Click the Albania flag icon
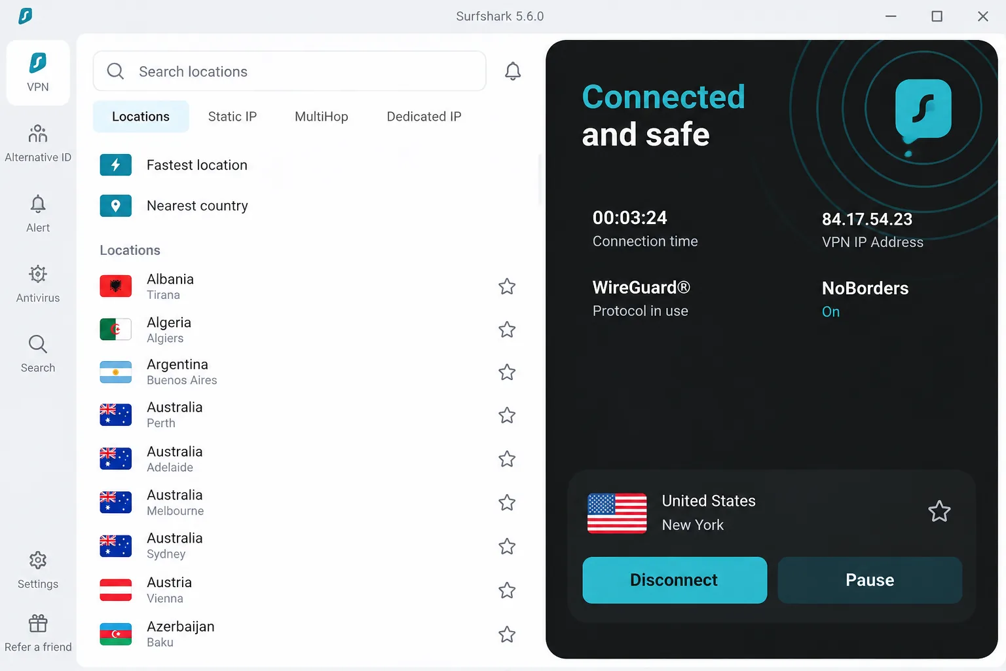1006x671 pixels. (116, 286)
